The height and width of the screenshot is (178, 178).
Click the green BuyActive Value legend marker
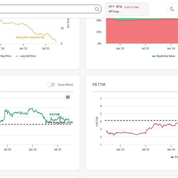pos(153,56)
